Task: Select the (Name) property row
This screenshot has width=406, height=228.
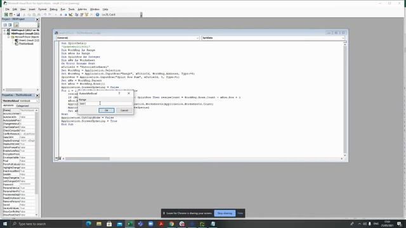Action: (18, 110)
